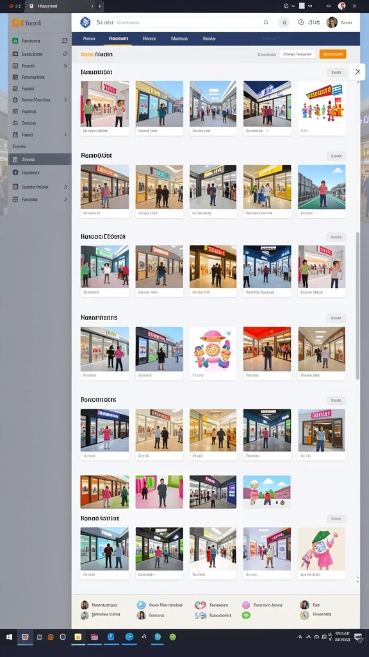Image resolution: width=369 pixels, height=657 pixels.
Task: Click the clock icon in the header
Action: pos(301,22)
